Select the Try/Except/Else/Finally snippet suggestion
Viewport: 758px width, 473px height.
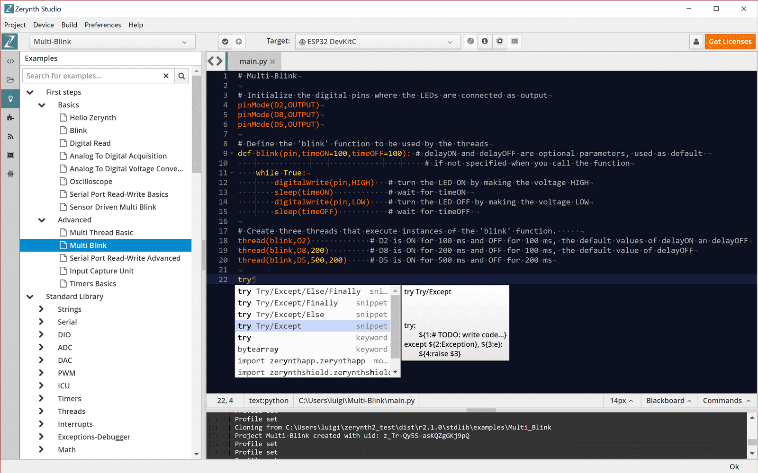coord(313,291)
